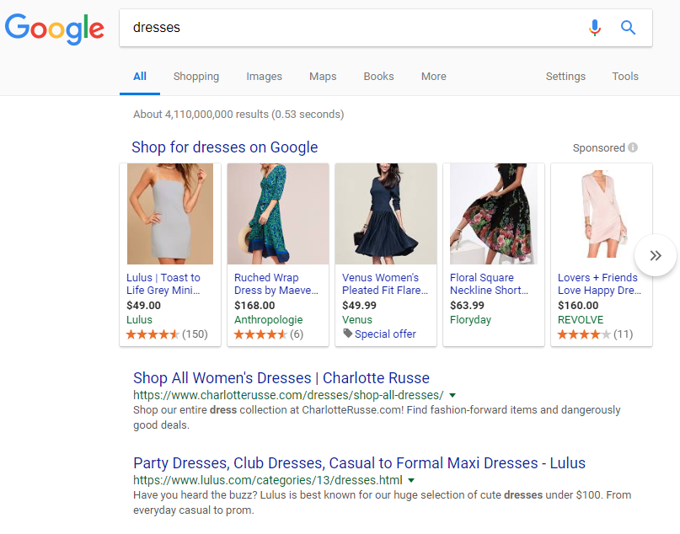This screenshot has width=680, height=534.
Task: Click the $49.00 price
Action: click(143, 306)
